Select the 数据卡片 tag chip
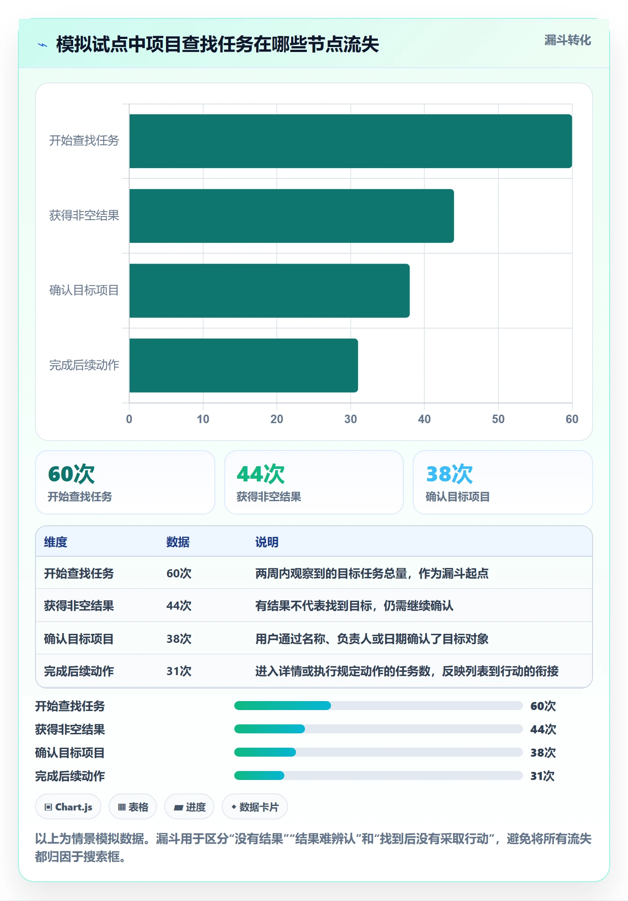 point(255,807)
